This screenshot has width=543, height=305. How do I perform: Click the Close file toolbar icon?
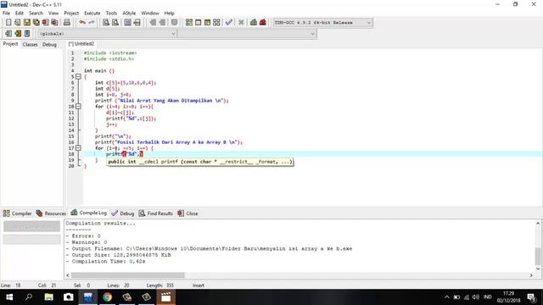click(x=45, y=23)
